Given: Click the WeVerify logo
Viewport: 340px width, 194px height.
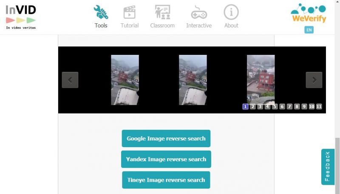Looking at the screenshot, I should [309, 13].
